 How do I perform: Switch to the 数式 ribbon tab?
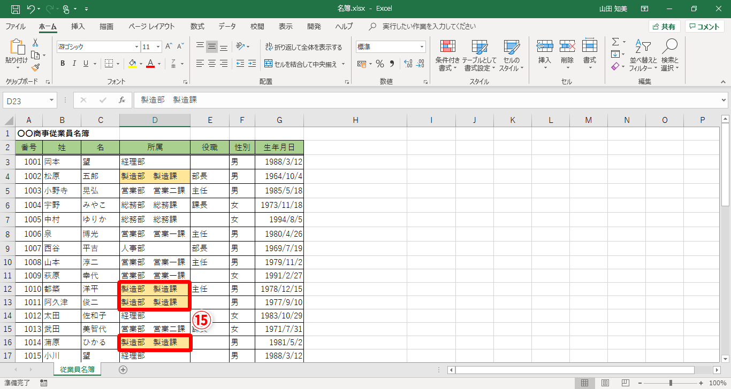tap(197, 26)
